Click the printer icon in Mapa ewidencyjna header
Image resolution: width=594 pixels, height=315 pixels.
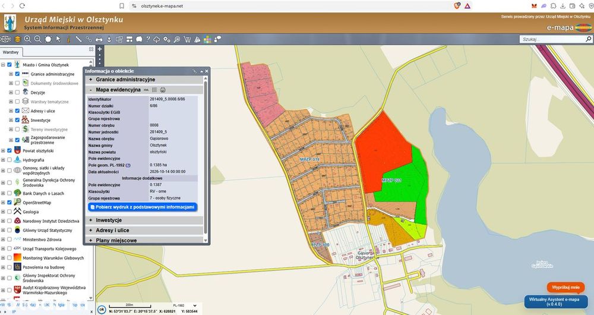coord(163,90)
